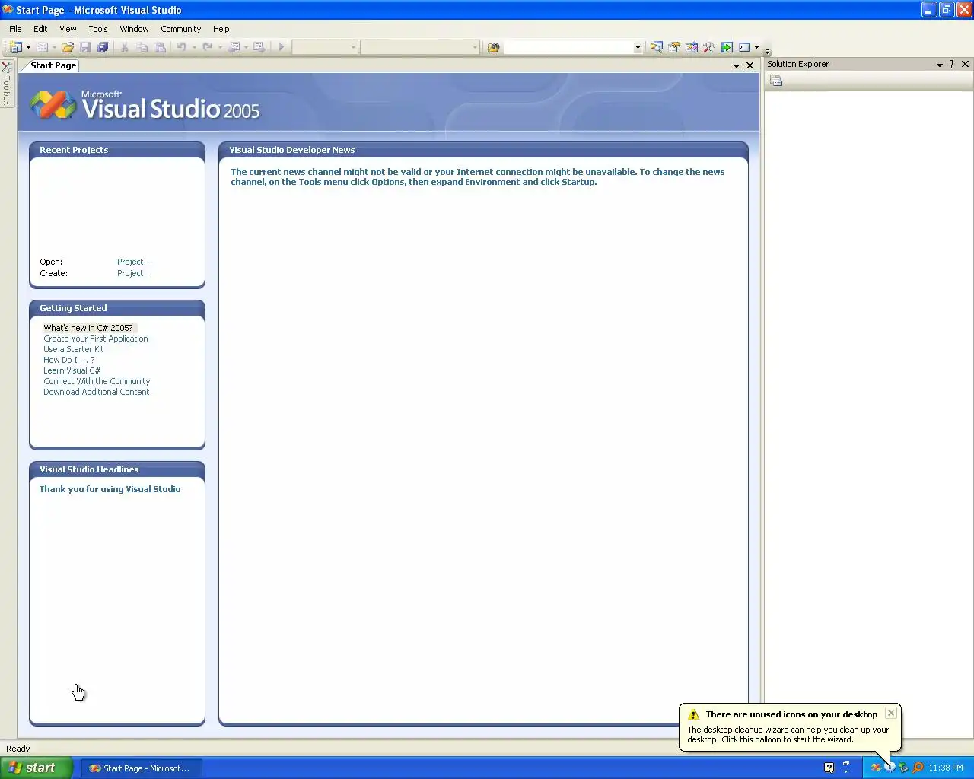The image size is (974, 779).
Task: Click the Navigate Backward icon
Action: 235,47
